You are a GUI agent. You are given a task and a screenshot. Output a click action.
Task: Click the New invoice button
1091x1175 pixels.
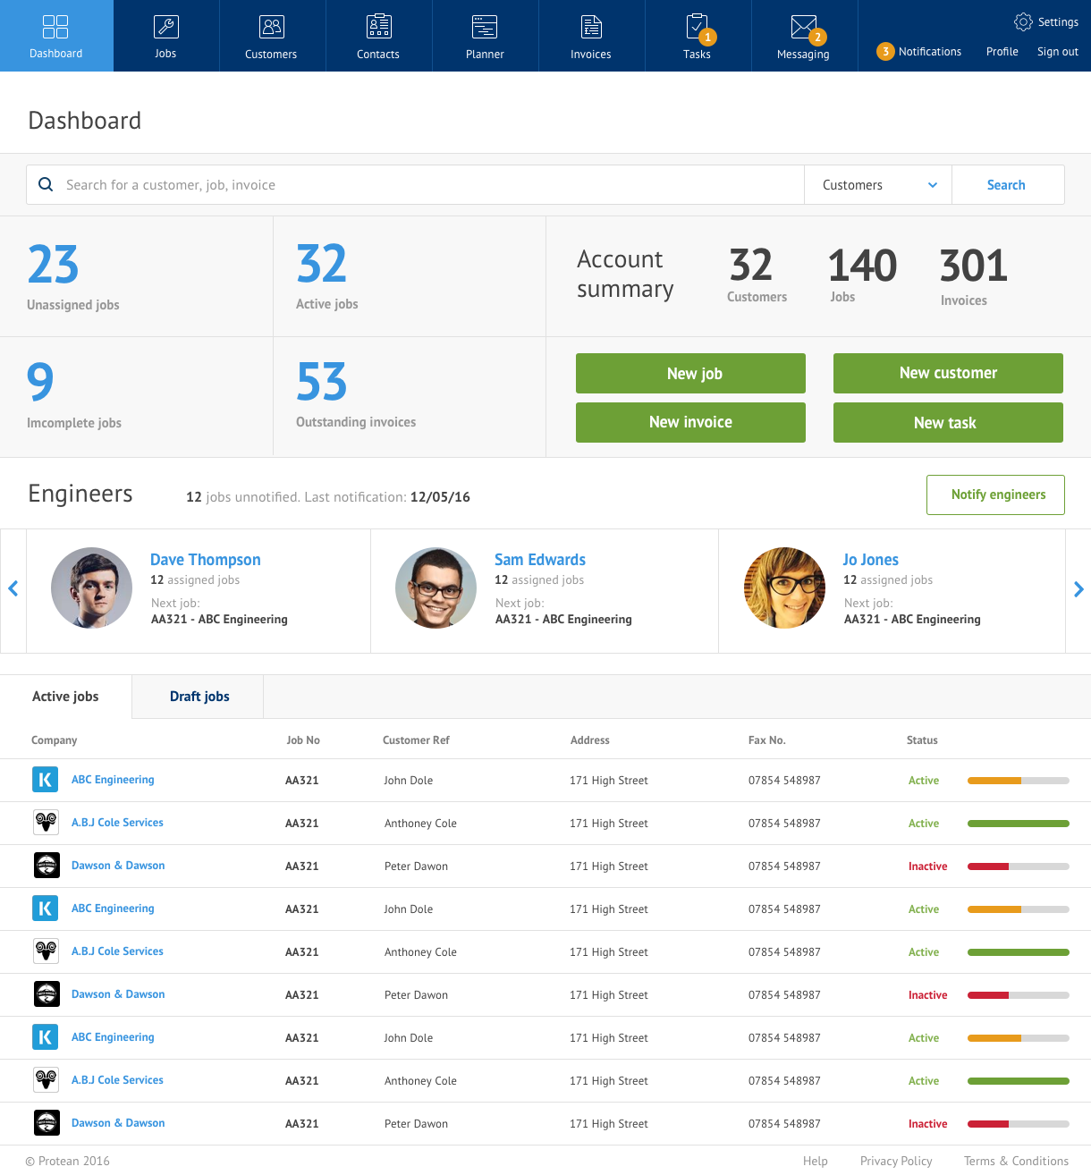point(690,422)
